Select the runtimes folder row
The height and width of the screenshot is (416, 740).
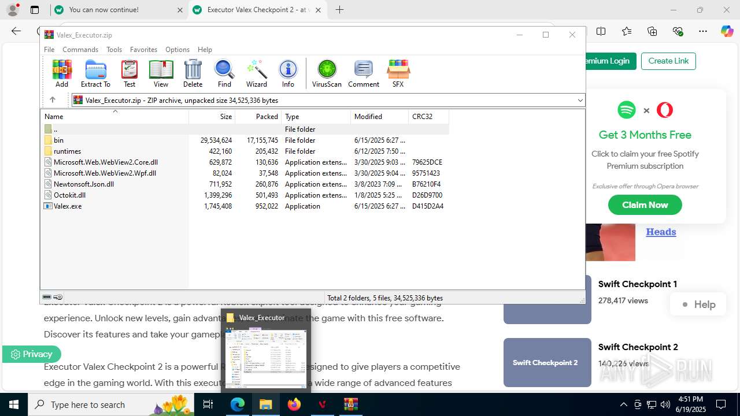(x=245, y=151)
